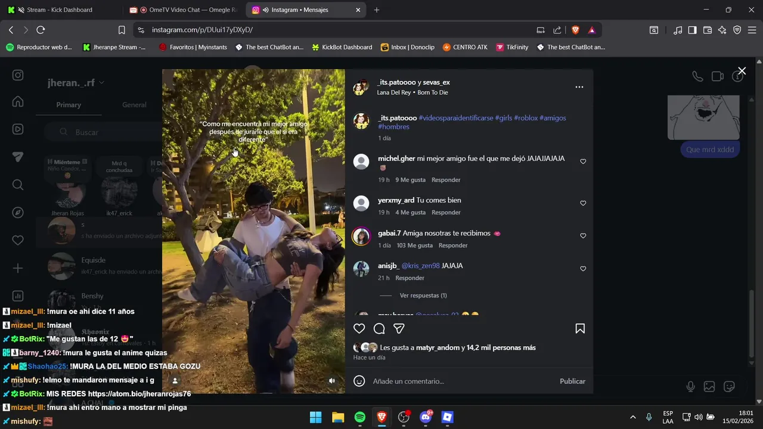The width and height of the screenshot is (763, 429).
Task: Save post with bookmark icon
Action: [580, 328]
